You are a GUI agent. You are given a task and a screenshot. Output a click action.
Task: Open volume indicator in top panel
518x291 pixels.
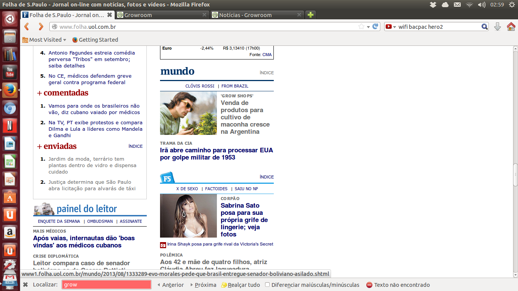[x=482, y=5]
